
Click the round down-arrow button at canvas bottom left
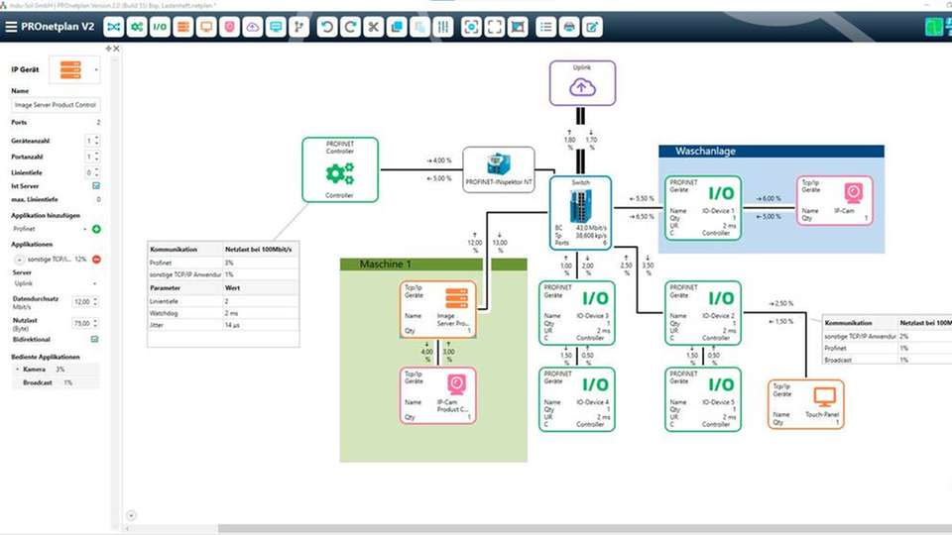click(x=131, y=515)
